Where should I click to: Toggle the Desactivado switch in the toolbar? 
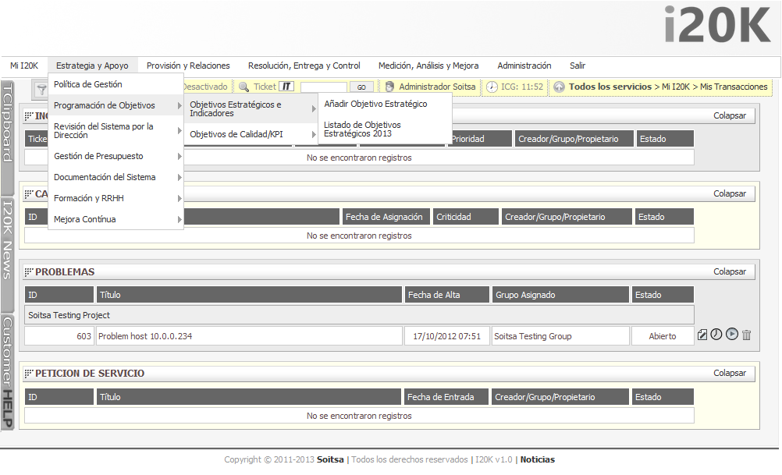(204, 87)
